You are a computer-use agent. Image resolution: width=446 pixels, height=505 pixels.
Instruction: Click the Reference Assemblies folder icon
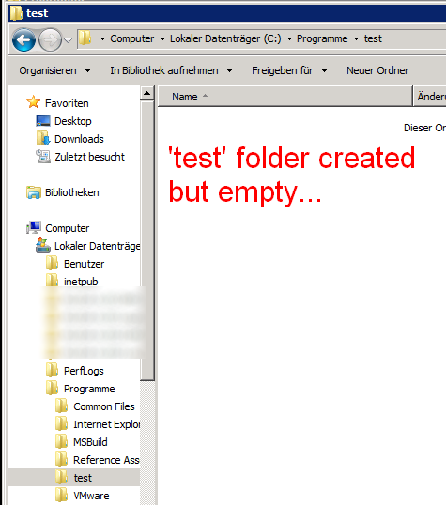(61, 459)
